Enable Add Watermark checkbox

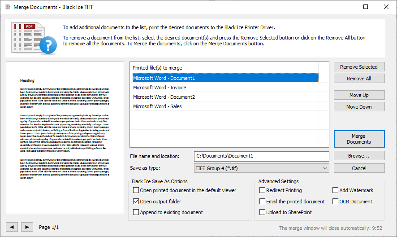[x=336, y=190]
